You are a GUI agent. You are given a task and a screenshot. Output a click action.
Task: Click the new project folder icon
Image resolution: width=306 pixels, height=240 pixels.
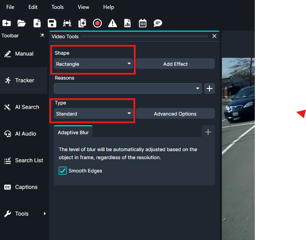tap(7, 23)
